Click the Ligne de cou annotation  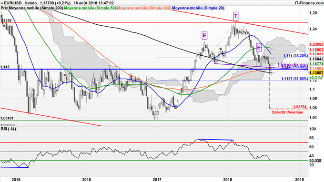[293, 65]
